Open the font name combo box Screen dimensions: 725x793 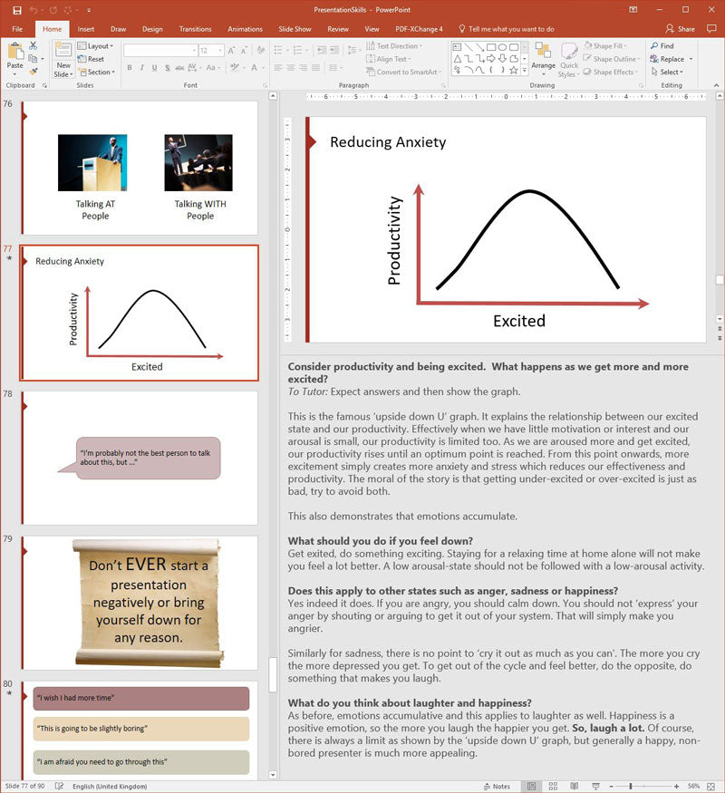[x=160, y=51]
